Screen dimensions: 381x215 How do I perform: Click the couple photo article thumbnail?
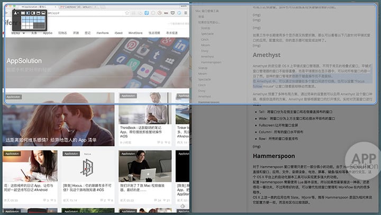point(59,119)
